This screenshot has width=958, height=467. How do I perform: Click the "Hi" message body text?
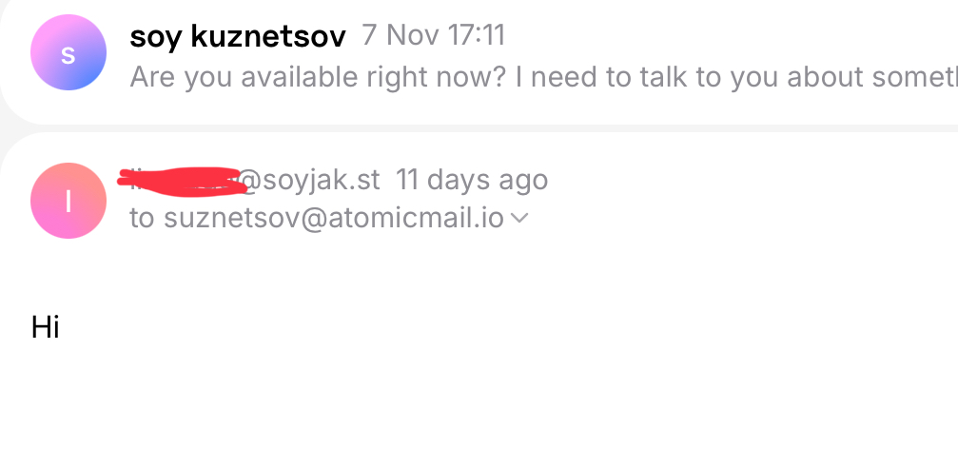pyautogui.click(x=46, y=327)
